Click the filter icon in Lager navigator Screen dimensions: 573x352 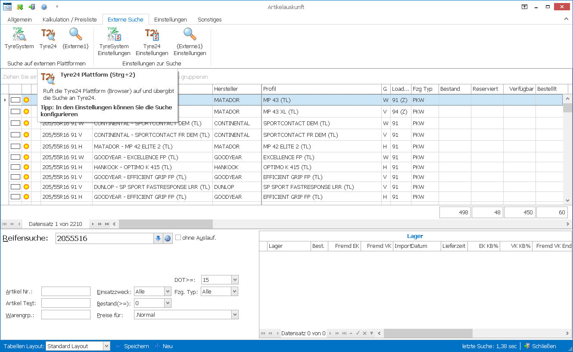pos(371,333)
